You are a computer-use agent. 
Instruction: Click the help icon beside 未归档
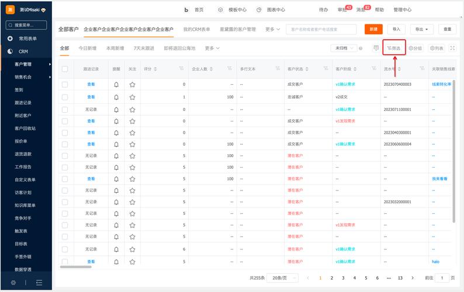tap(361, 48)
